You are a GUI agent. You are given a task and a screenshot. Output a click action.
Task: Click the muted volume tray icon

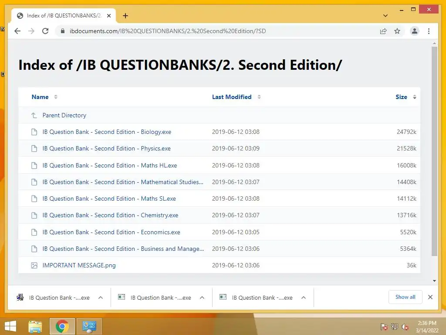tap(405, 326)
